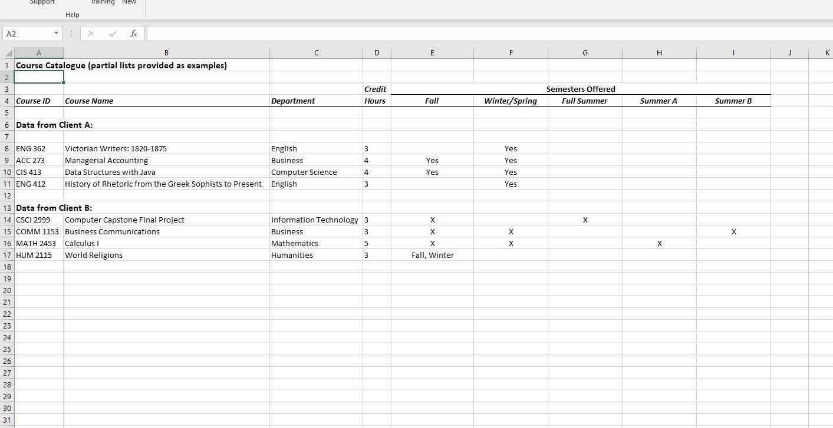Click the Cancel X icon in formula bar
This screenshot has height=428, width=833.
[91, 34]
